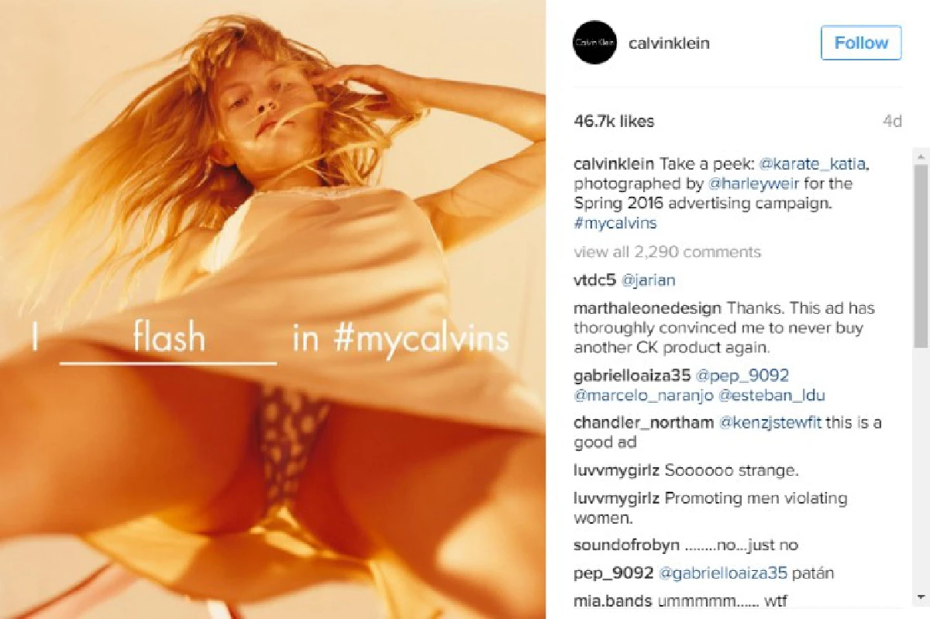Image resolution: width=930 pixels, height=619 pixels.
Task: Open the vtdc5 commenter profile
Action: 594,280
